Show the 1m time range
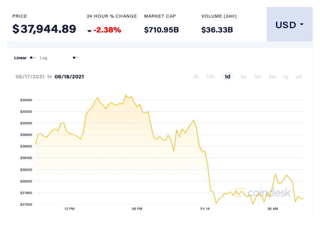The image size is (320, 237). 257,77
